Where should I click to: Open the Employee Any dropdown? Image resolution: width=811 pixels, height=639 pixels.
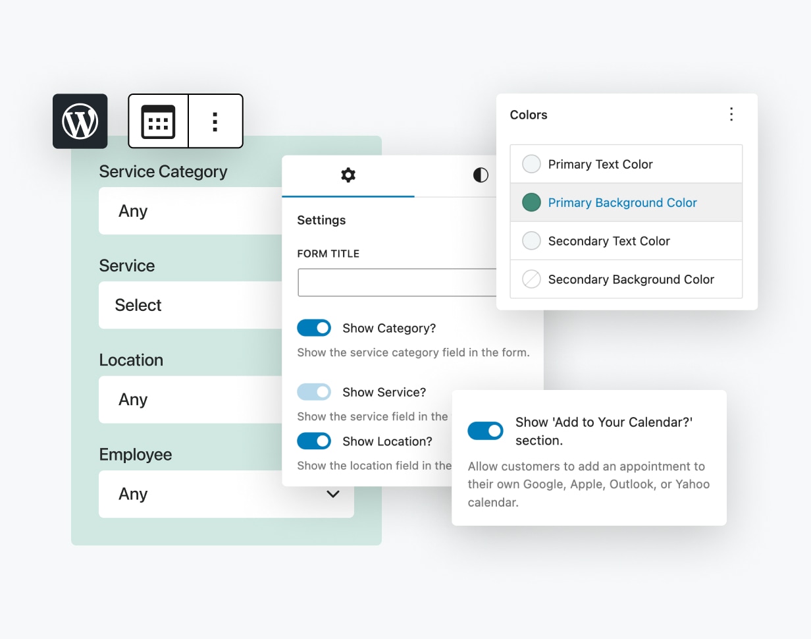[226, 494]
